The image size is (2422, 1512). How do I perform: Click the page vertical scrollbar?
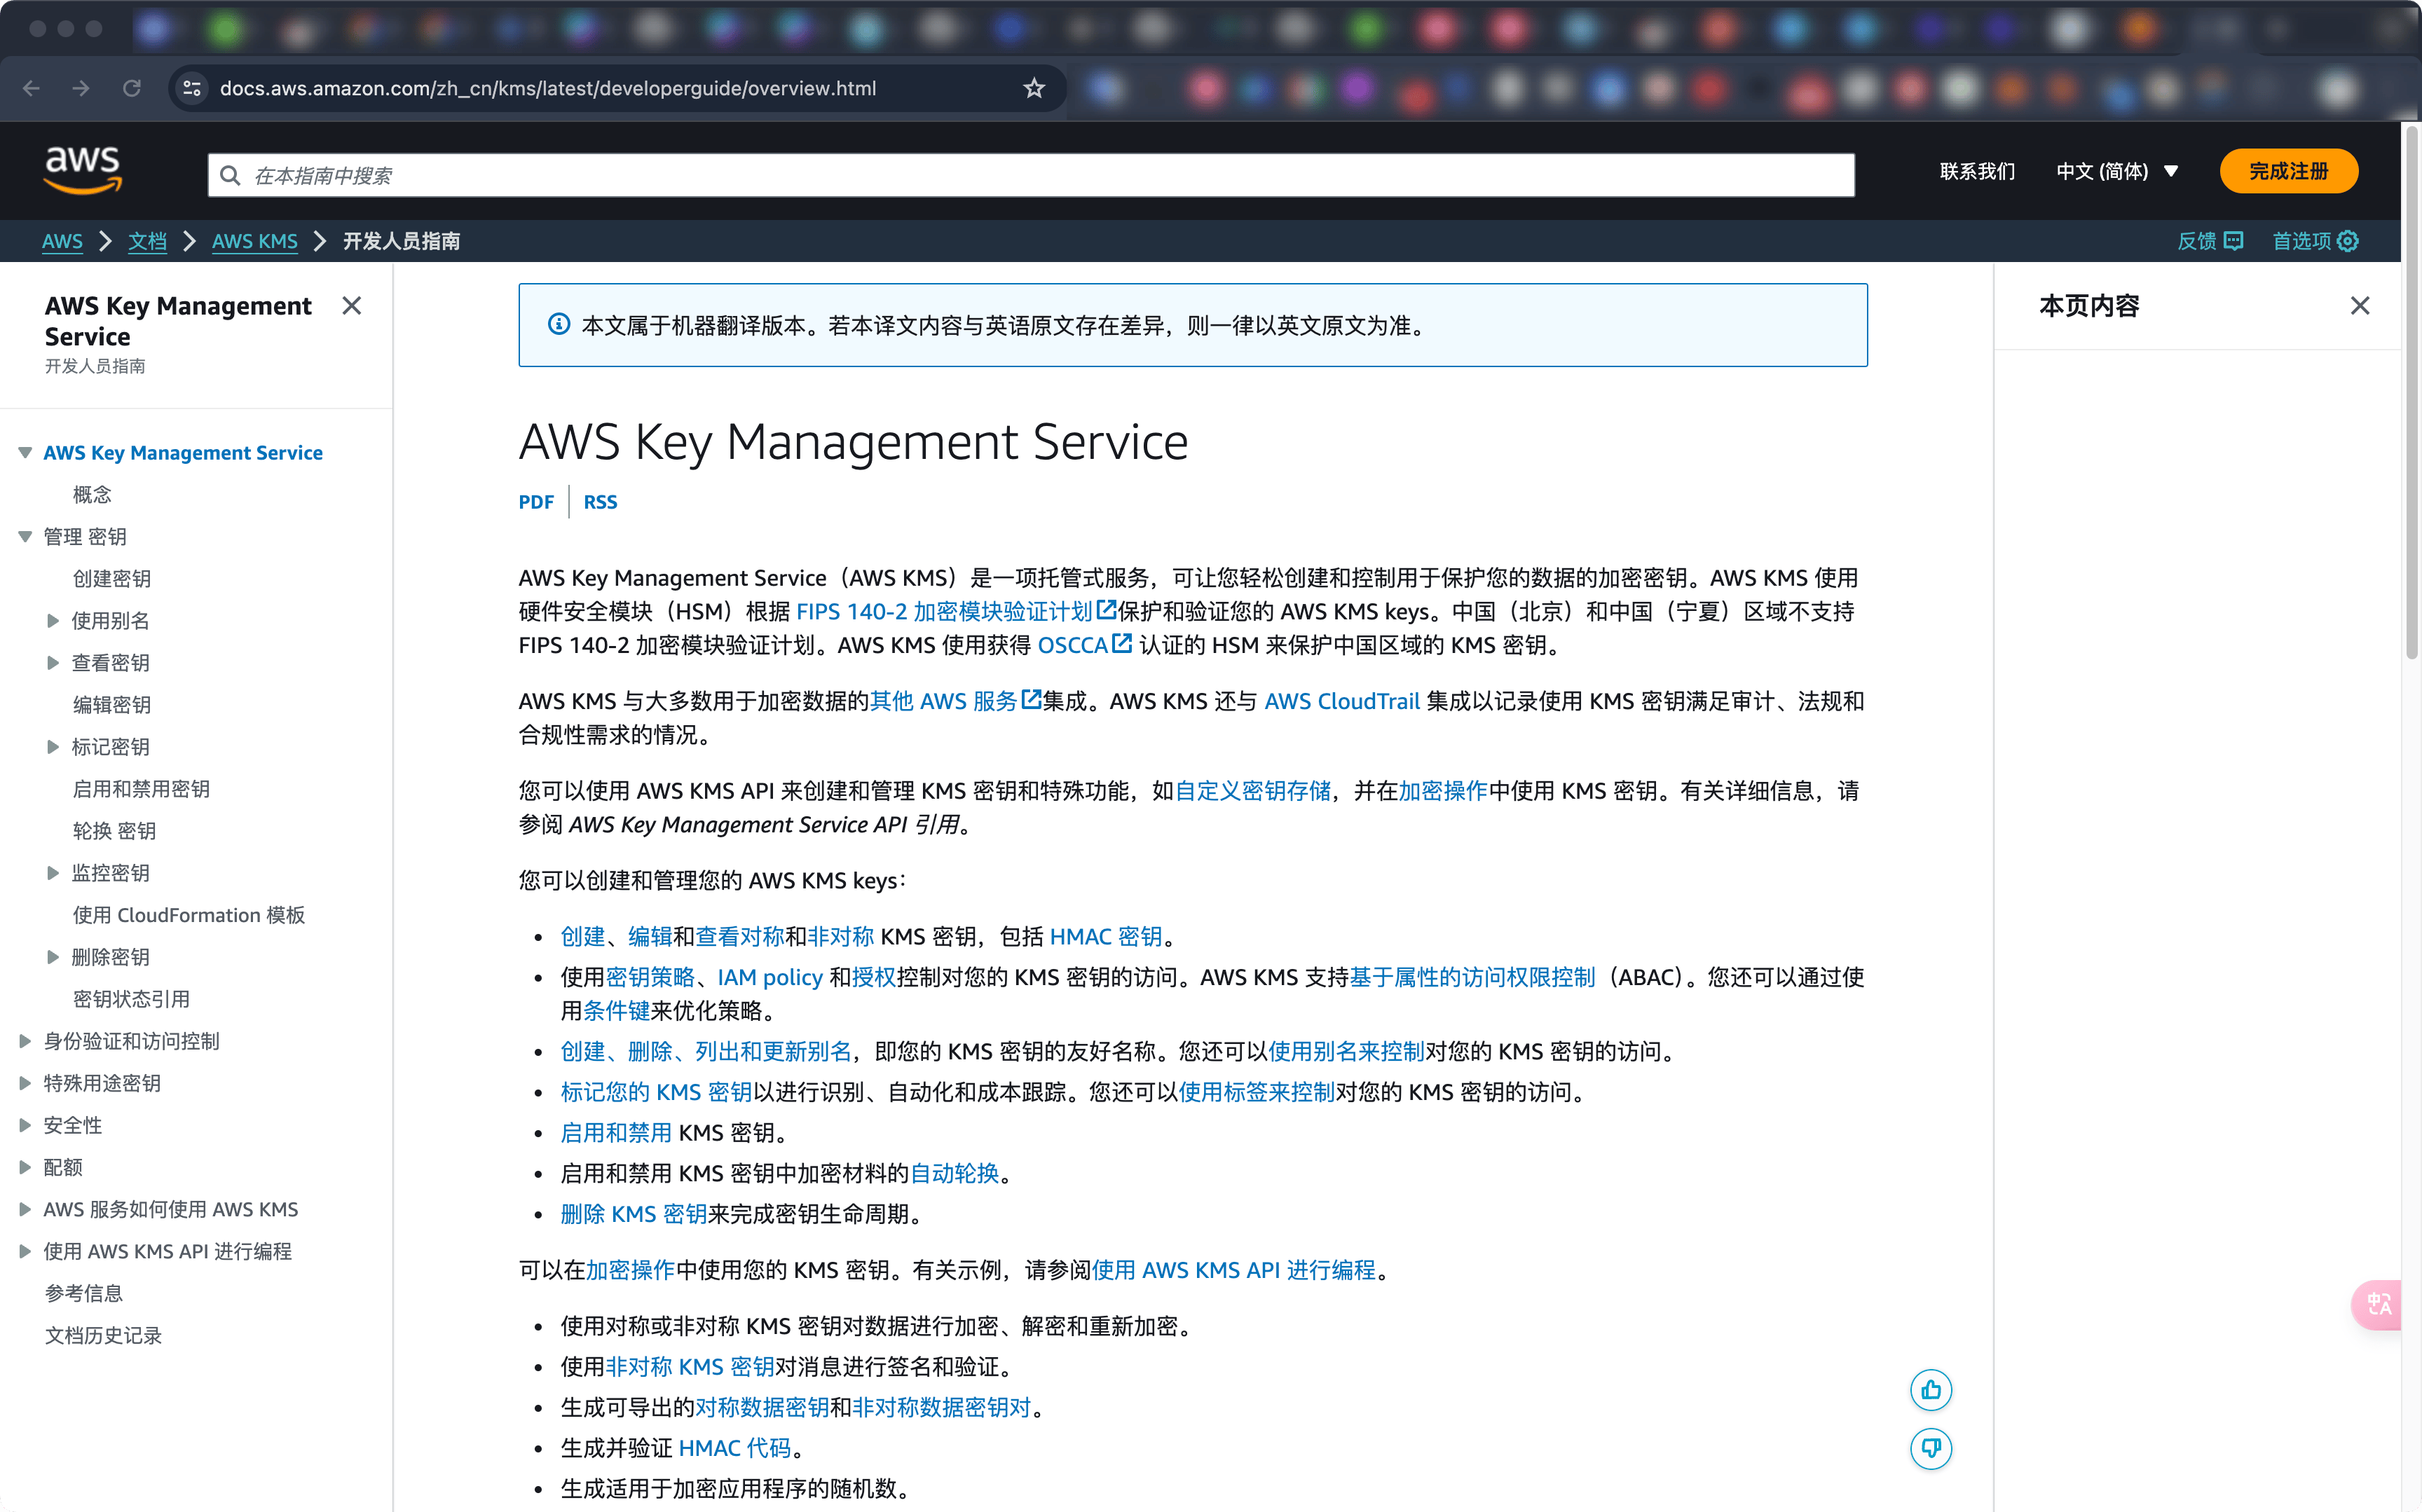point(2411,392)
